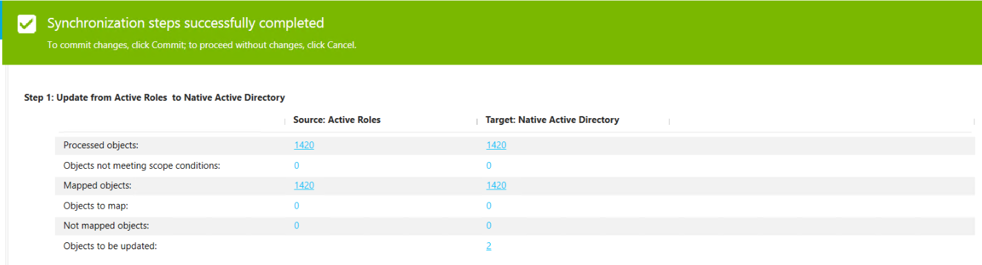Click Source value 0 for Not mapped objects
Image resolution: width=982 pixels, height=265 pixels.
pos(297,225)
